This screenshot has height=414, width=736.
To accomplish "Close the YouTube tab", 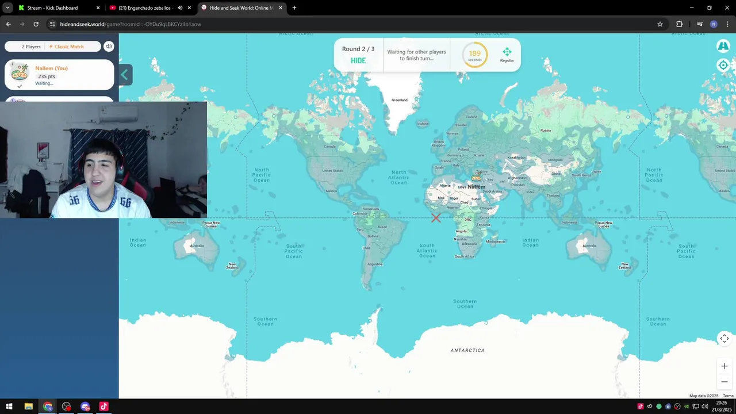I will 189,8.
